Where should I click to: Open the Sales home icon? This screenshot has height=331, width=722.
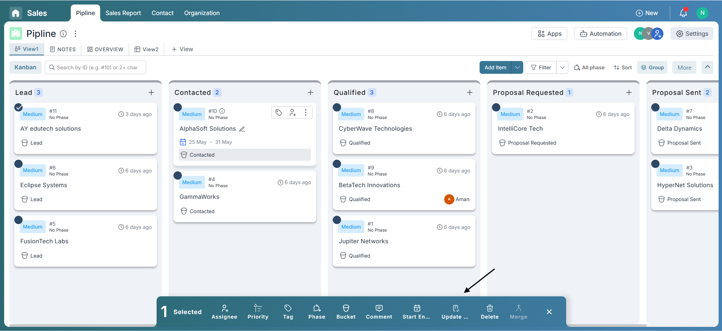click(x=15, y=13)
